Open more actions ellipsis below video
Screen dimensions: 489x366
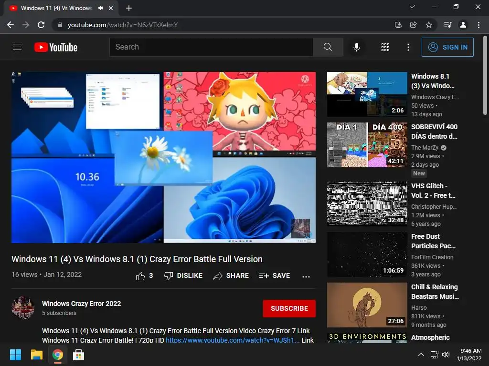click(306, 276)
